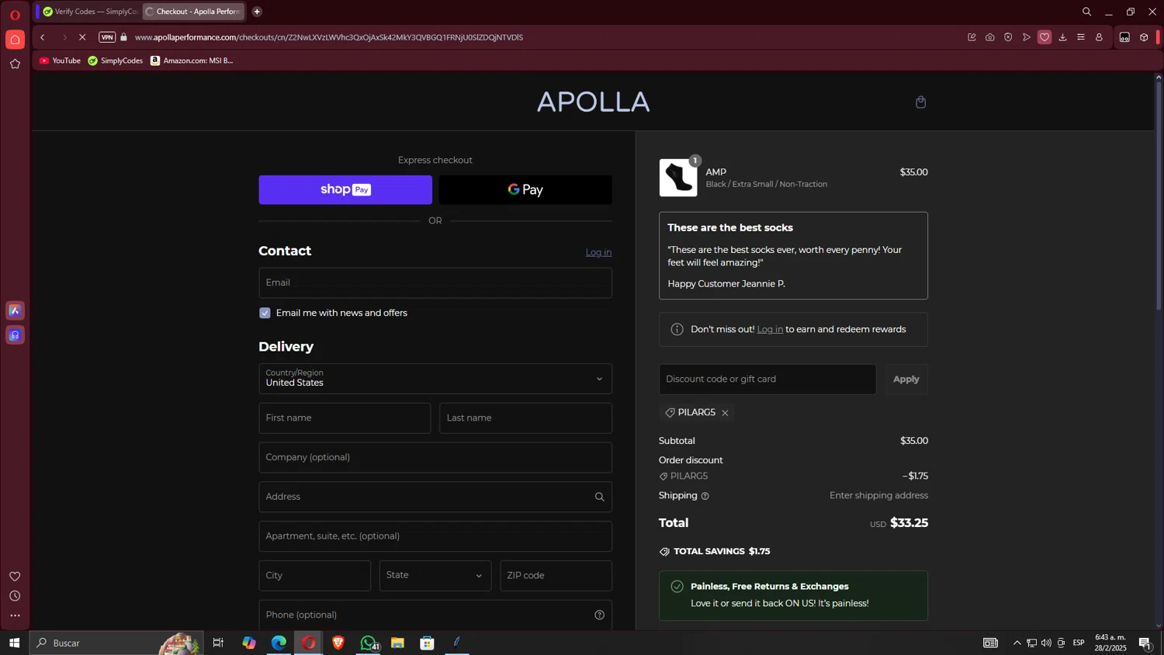Open sidebar favorites heart icon
This screenshot has height=655, width=1164.
pos(15,577)
